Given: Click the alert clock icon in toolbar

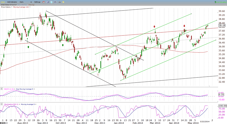Looking at the screenshot, I should [x=43, y=2].
